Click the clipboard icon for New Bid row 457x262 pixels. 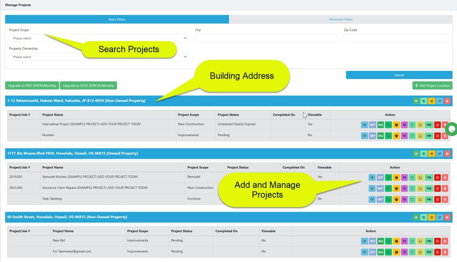(412, 240)
